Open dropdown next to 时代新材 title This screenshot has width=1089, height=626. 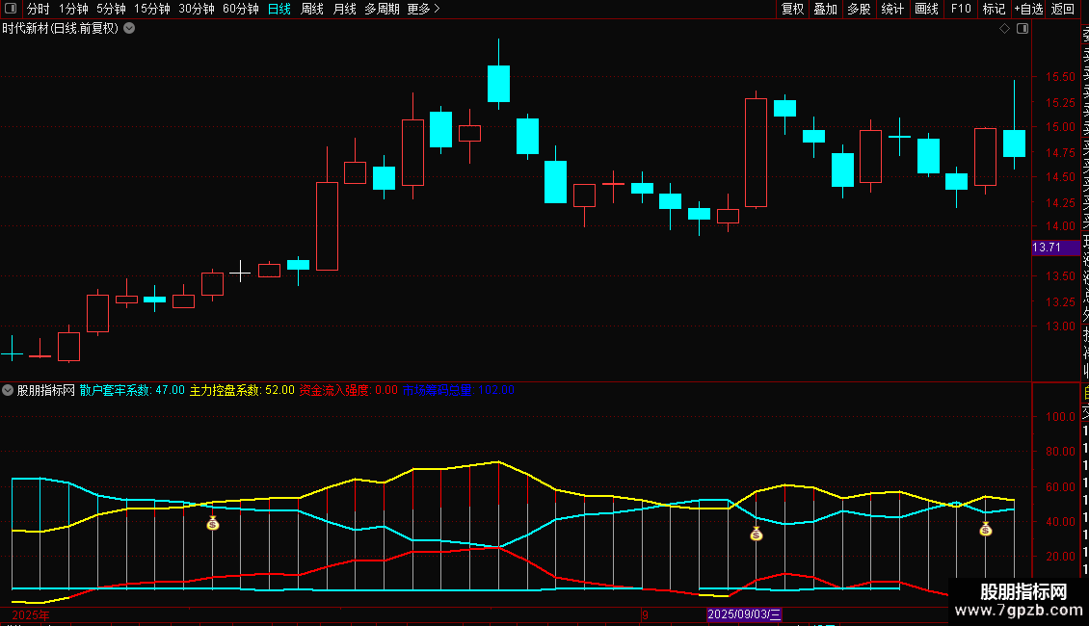pos(129,29)
